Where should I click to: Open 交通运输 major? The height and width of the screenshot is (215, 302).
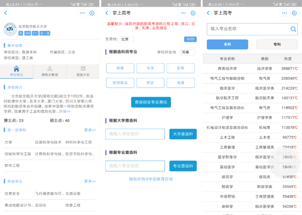pyautogui.click(x=73, y=194)
